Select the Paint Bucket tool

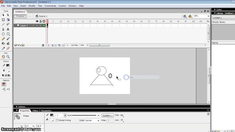click(x=8, y=44)
